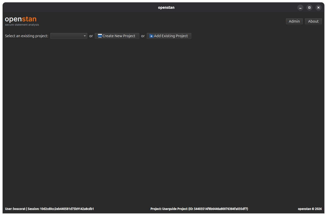Image resolution: width=327 pixels, height=216 pixels.
Task: Click the Create New Project label
Action: (119, 36)
